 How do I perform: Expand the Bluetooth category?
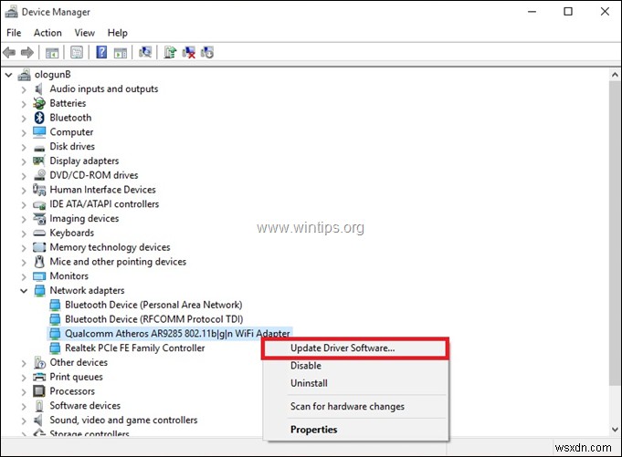point(24,119)
